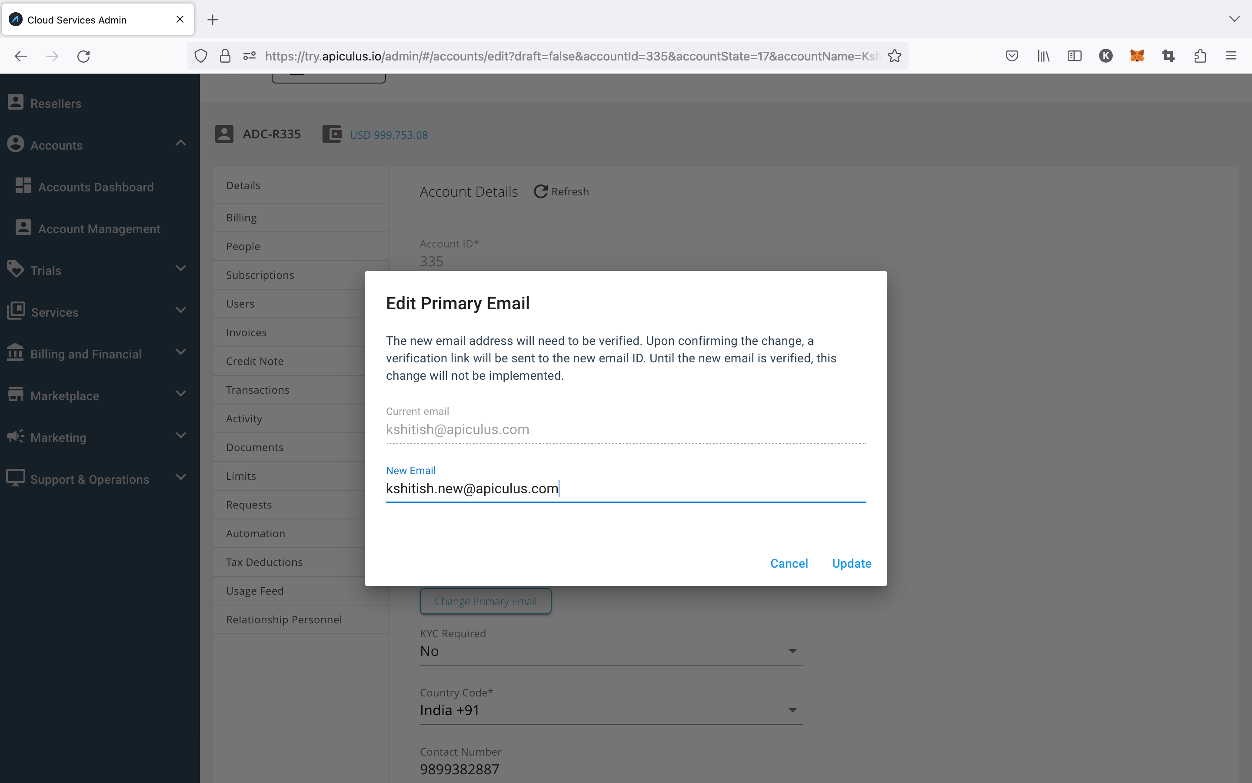1252x783 pixels.
Task: Click the Resellers sidebar icon
Action: pos(16,103)
